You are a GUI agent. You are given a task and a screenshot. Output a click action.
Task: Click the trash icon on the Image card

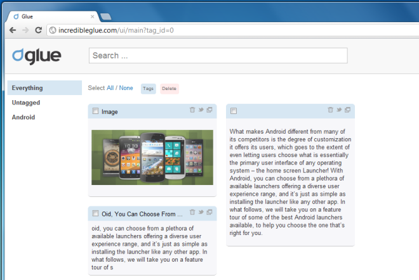point(192,110)
